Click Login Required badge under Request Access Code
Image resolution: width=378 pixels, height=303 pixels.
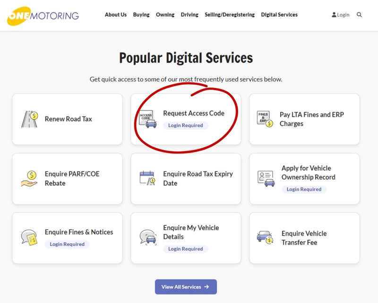[186, 125]
